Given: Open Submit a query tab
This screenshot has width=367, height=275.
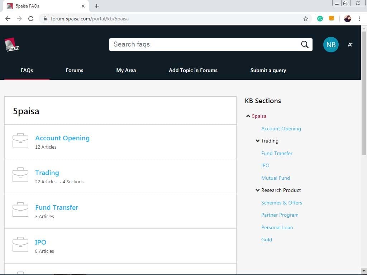Looking at the screenshot, I should 268,70.
